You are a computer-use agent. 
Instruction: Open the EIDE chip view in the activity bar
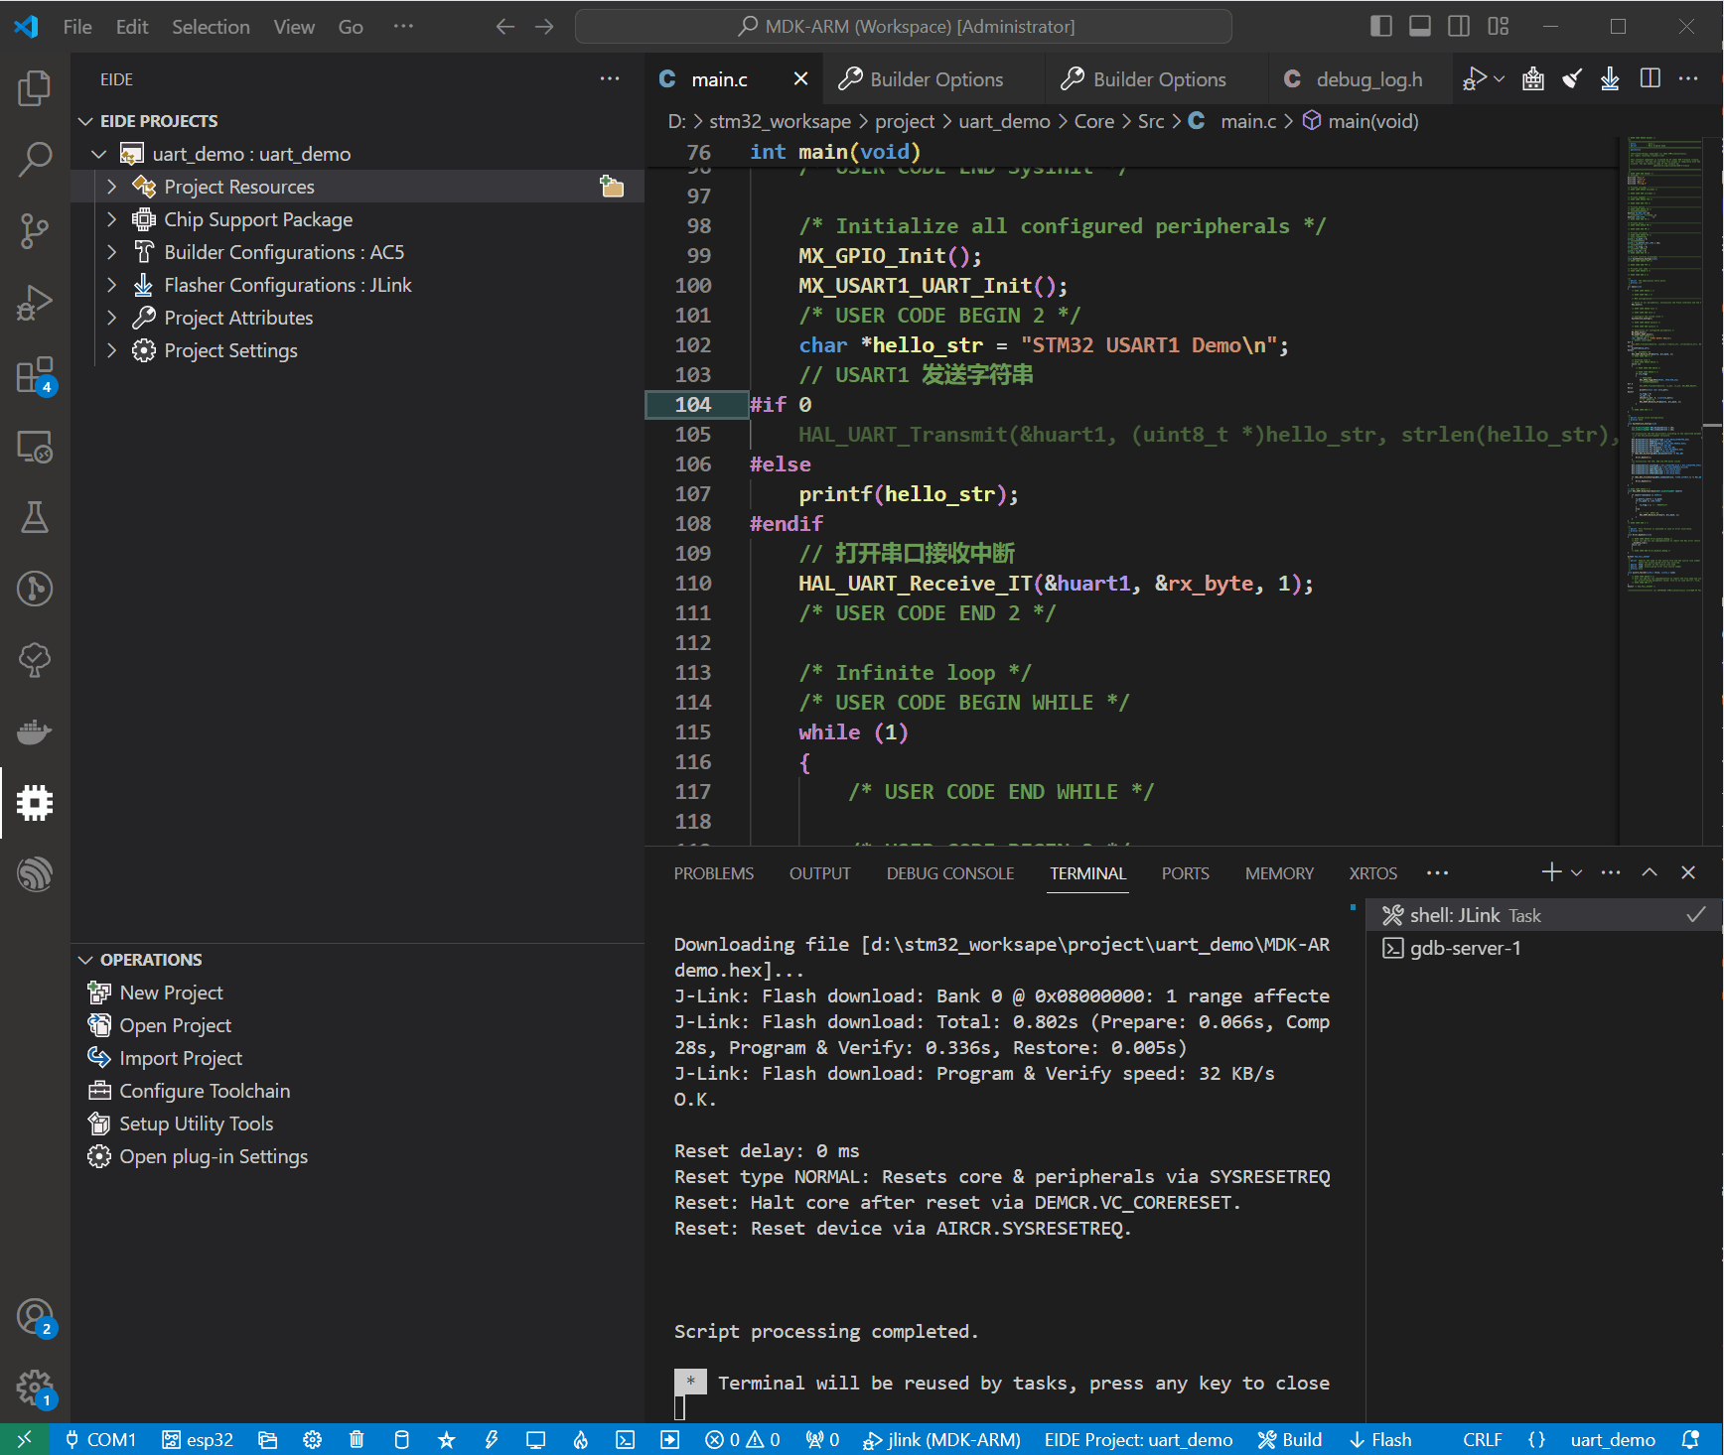[x=35, y=803]
